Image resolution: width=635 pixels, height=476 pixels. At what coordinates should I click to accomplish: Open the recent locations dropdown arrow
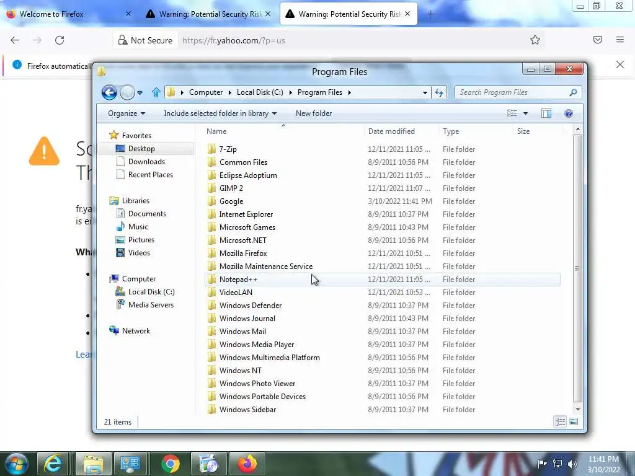click(x=140, y=93)
